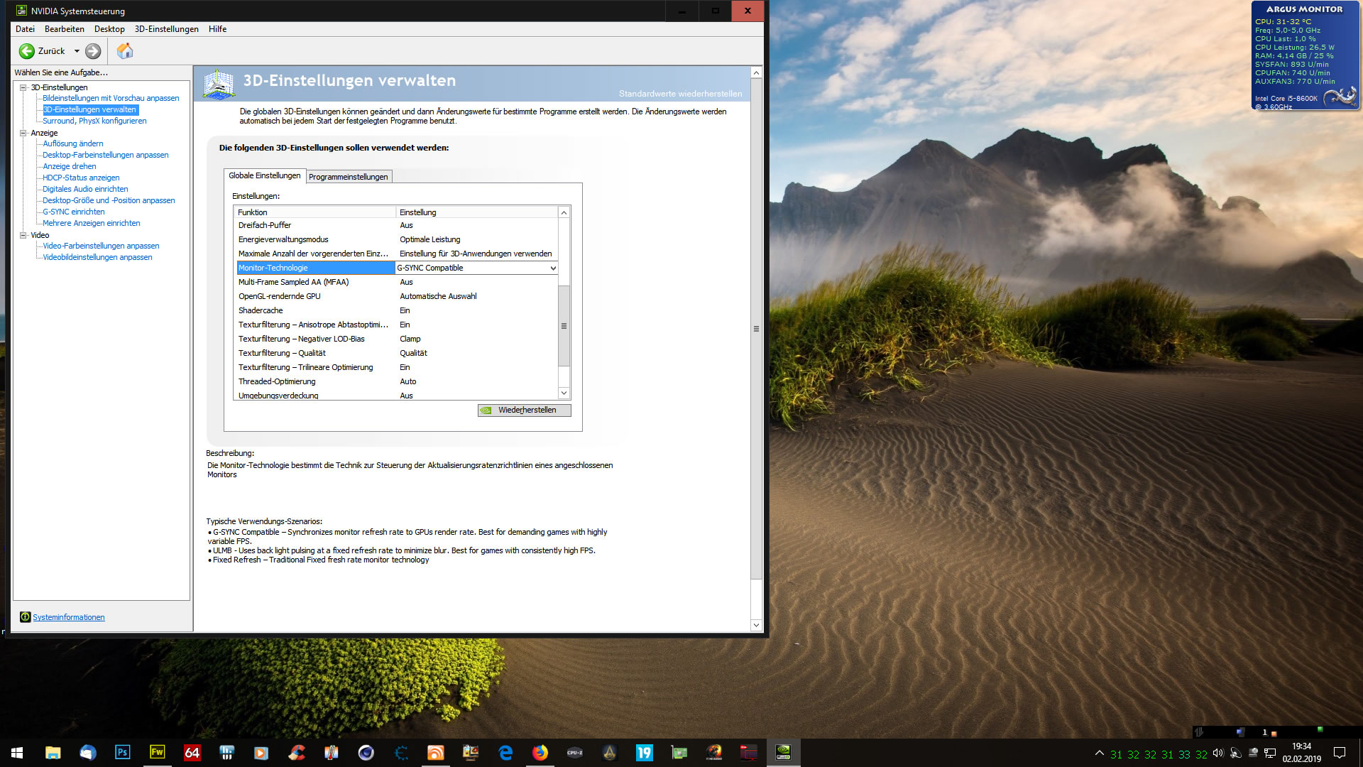
Task: Collapse the 3D-Einstellungen tree node
Action: click(23, 87)
